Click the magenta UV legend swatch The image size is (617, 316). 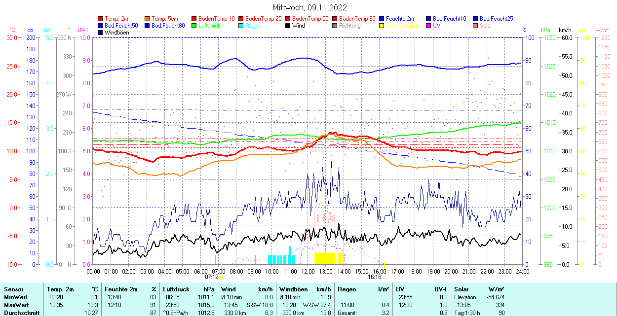[428, 26]
